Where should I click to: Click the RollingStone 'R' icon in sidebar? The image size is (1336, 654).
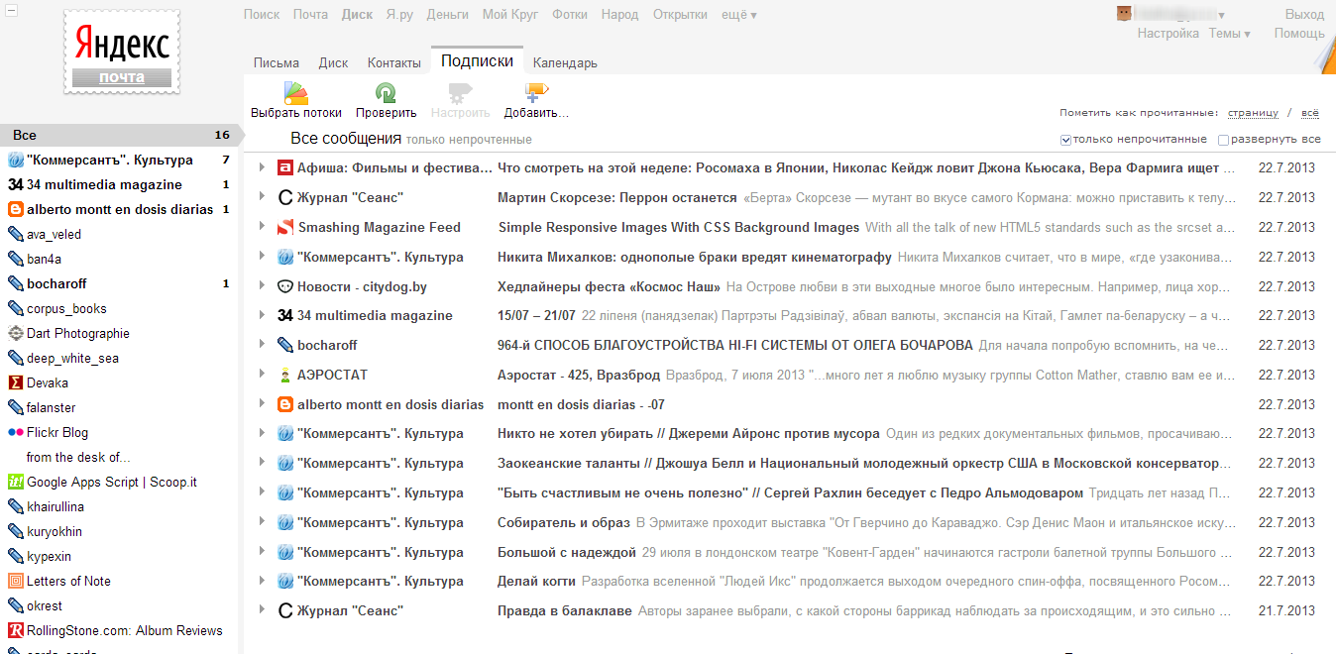[16, 630]
